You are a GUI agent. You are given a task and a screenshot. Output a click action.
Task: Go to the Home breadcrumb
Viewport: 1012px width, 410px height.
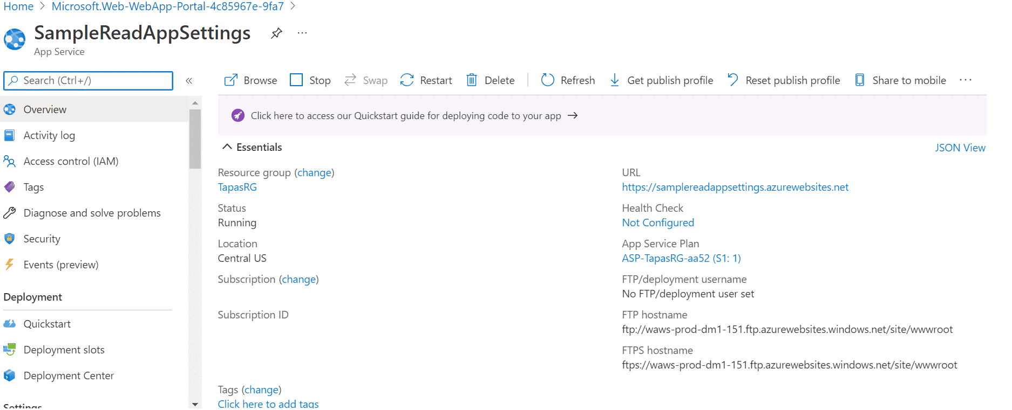click(x=18, y=6)
